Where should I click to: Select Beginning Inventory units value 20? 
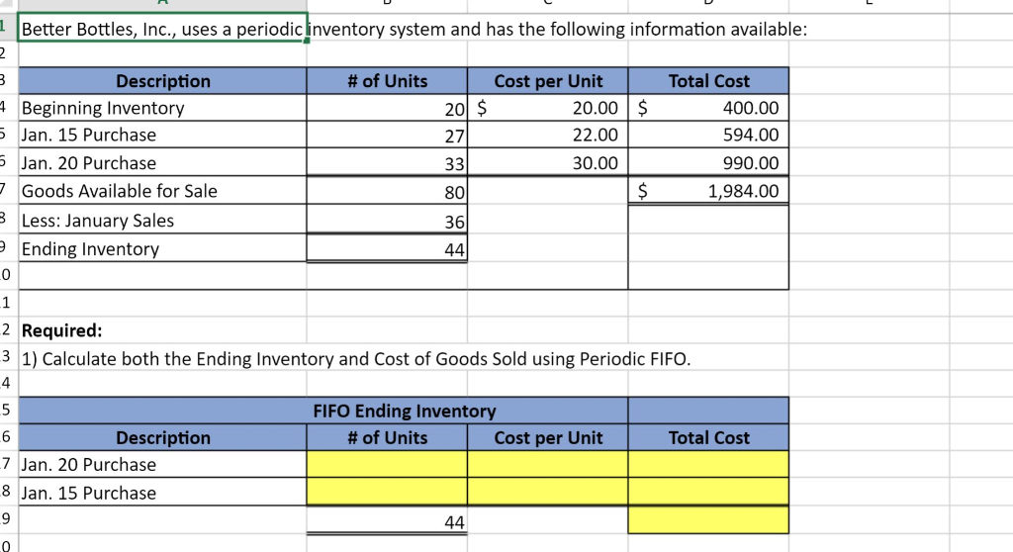tap(387, 108)
